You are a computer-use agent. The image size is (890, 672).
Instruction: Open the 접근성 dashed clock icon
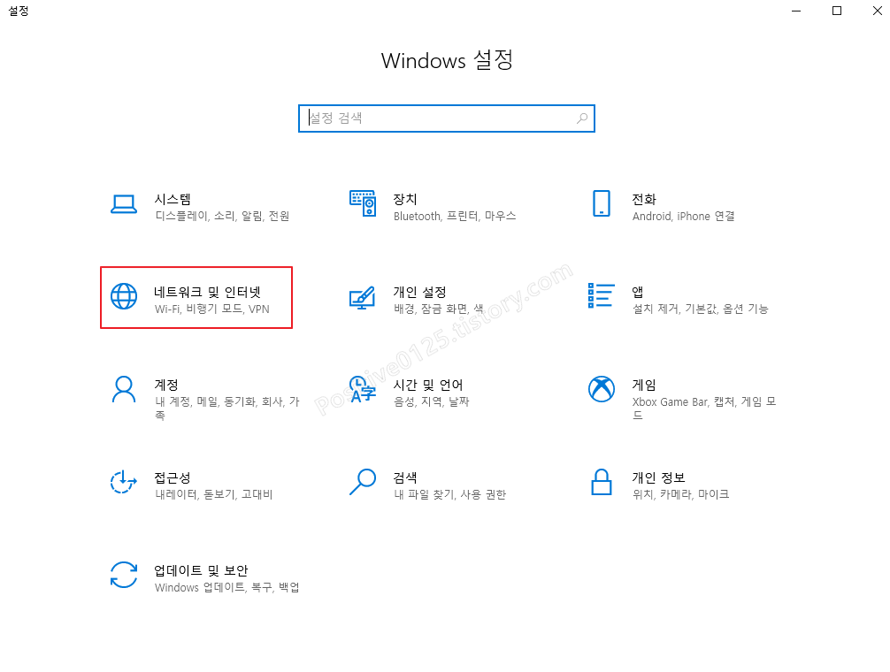[x=123, y=482]
